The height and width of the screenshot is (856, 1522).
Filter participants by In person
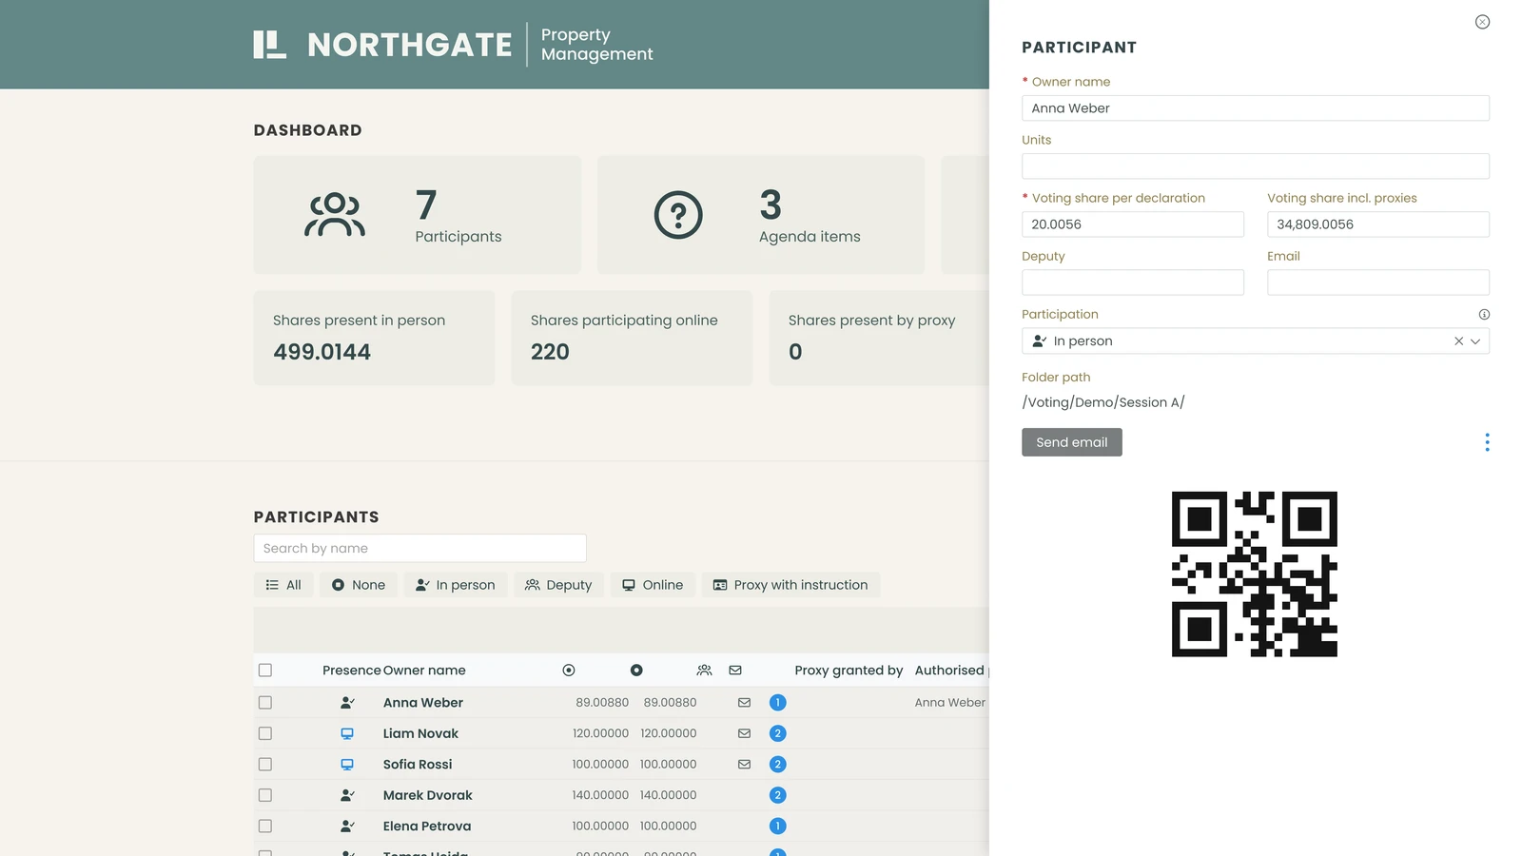pyautogui.click(x=456, y=585)
